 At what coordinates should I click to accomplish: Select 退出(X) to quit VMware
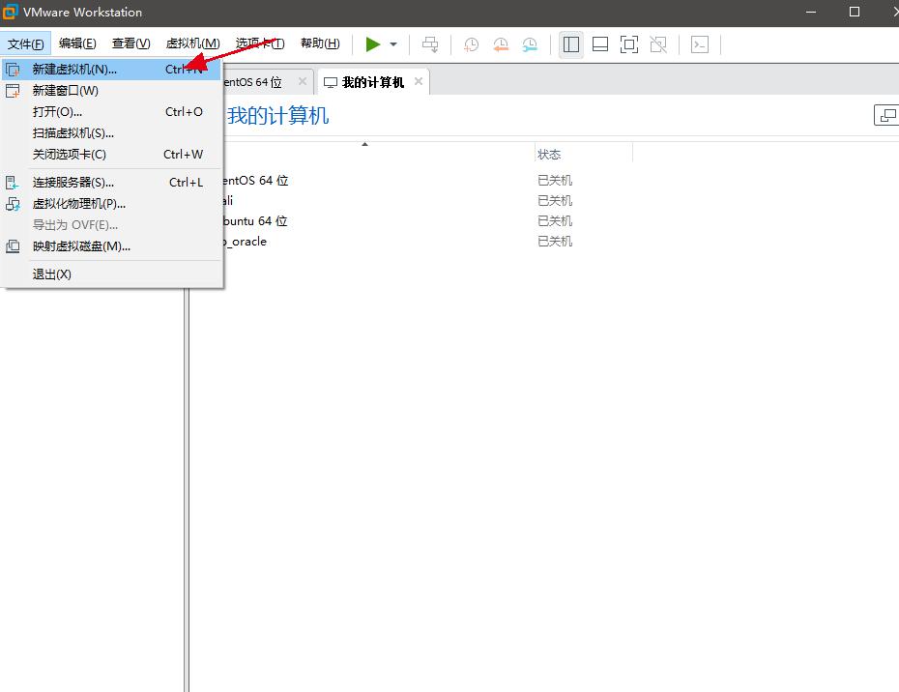[x=112, y=274]
